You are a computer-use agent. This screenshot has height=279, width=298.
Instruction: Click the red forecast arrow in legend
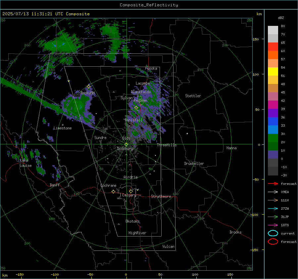(273, 183)
